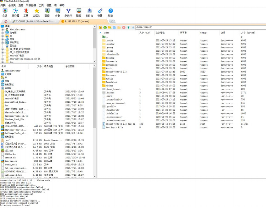Click the green refresh icon in SFTP toolbar
Viewport: 266px width, 208px height.
tap(105, 28)
